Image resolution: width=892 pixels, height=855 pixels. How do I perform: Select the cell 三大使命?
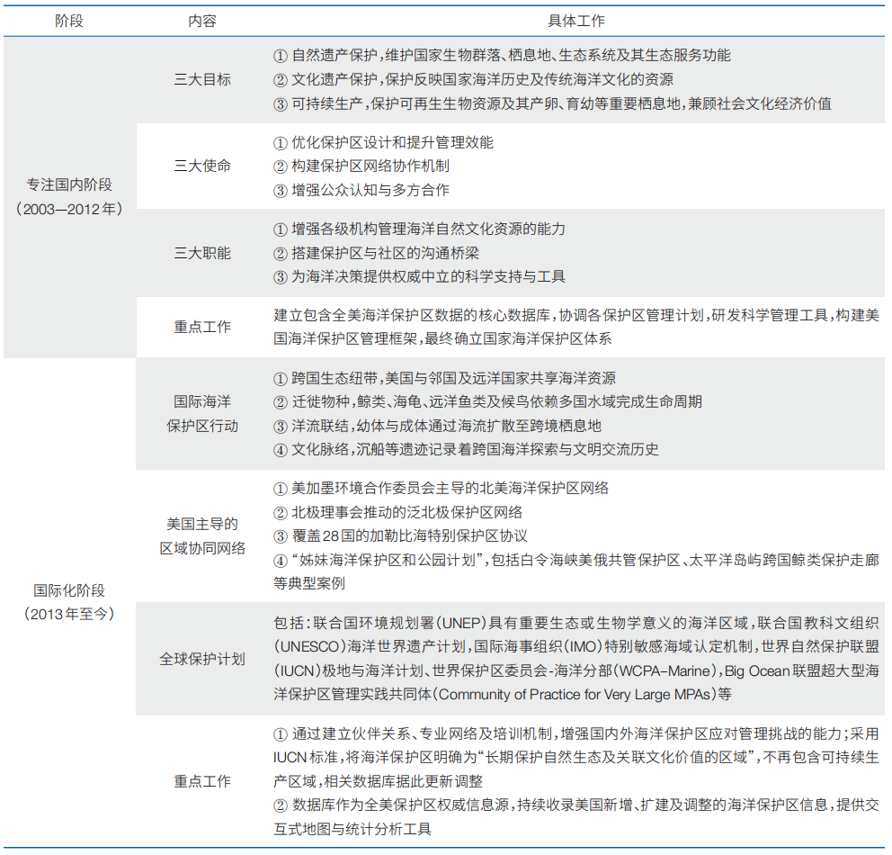[202, 166]
